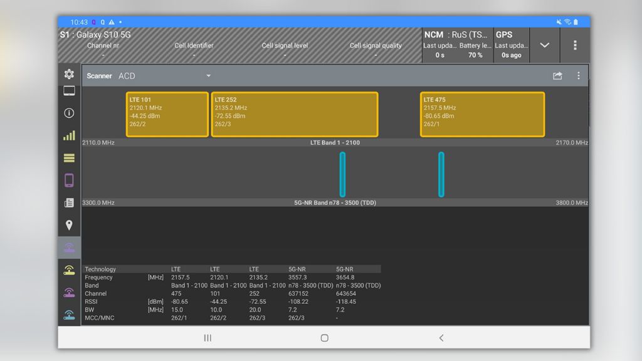The image size is (642, 361).
Task: Tap the export/share icon in the scanner bar
Action: (x=557, y=75)
